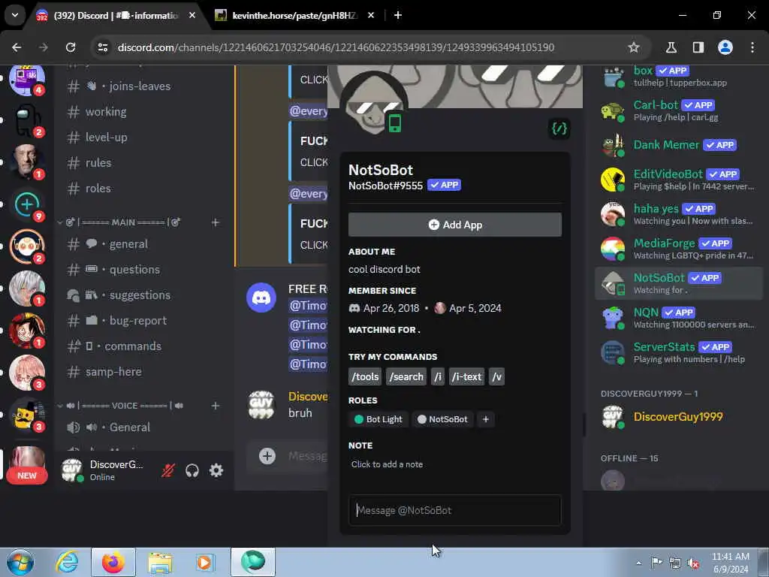Open Windows Explorer folder on taskbar
Viewport: 769px width, 577px height.
coord(160,562)
